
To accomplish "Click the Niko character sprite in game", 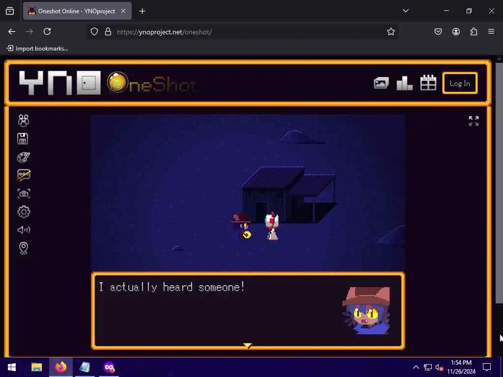I will (242, 227).
